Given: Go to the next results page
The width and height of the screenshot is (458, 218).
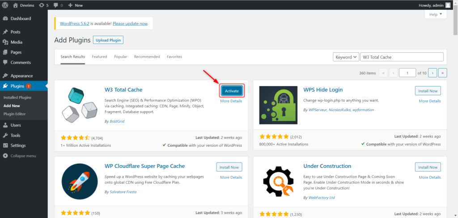Looking at the screenshot, I should [433, 73].
